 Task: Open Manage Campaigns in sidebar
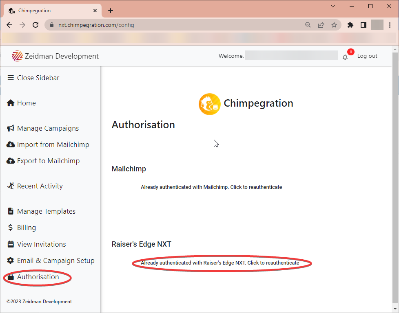(48, 129)
